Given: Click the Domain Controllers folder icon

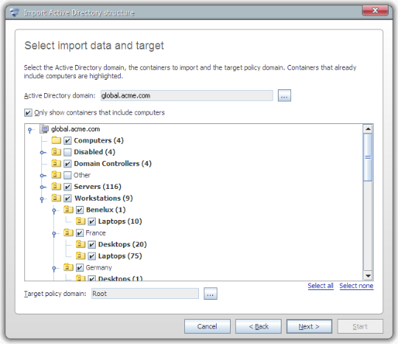Looking at the screenshot, I should (x=56, y=163).
